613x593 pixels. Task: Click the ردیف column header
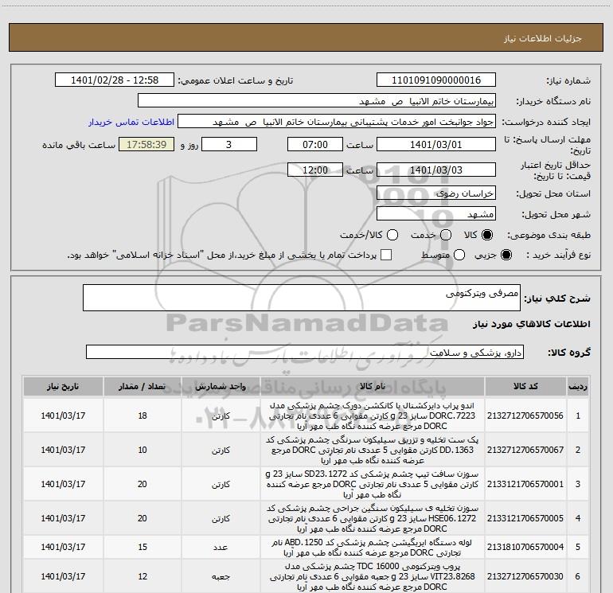(x=578, y=387)
